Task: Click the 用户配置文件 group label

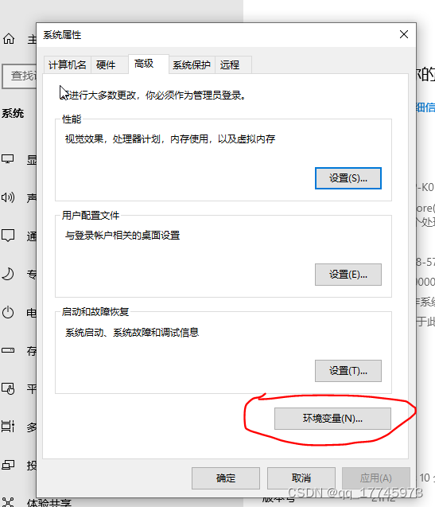Action: click(x=91, y=216)
